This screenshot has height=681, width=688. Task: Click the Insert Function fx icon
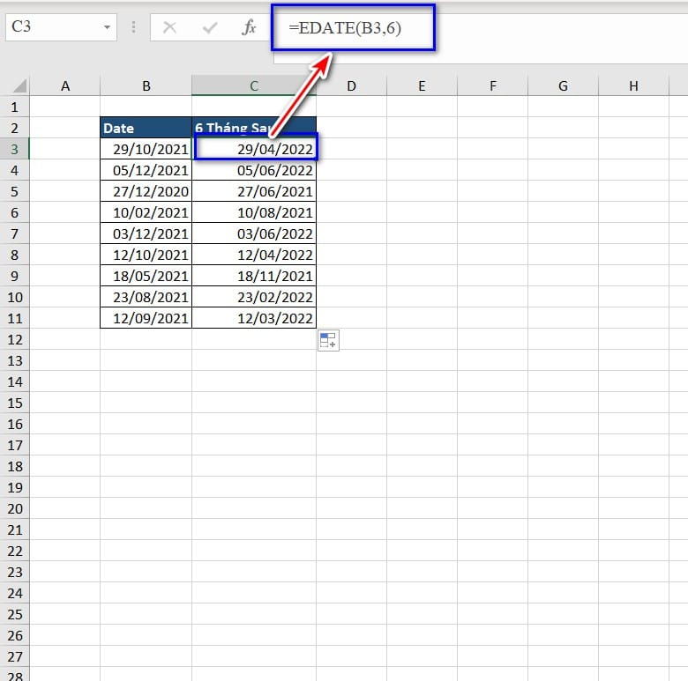coord(249,27)
